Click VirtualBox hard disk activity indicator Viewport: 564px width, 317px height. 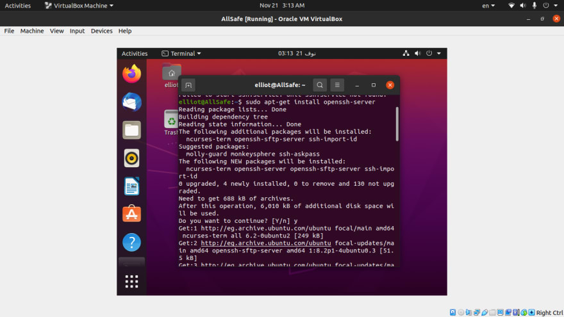coord(453,313)
